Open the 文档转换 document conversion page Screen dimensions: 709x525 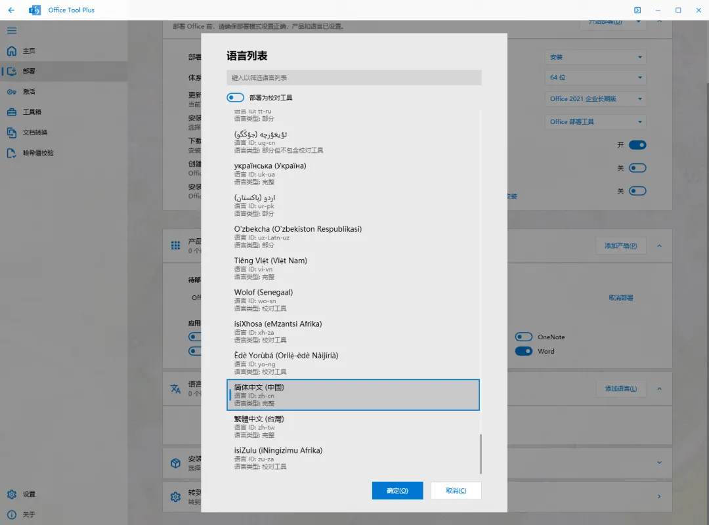[x=64, y=133]
